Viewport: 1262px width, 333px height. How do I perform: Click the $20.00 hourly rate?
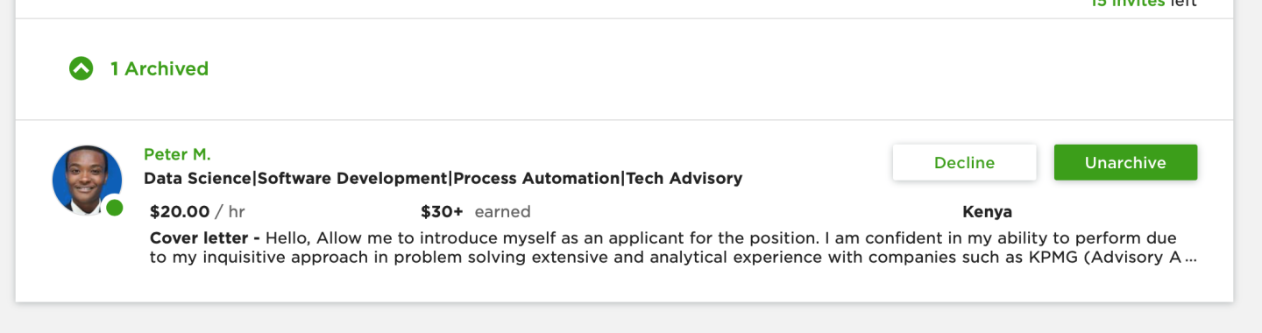180,211
